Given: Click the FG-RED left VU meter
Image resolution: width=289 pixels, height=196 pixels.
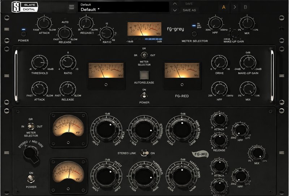Looking at the screenshot, I should pyautogui.click(x=106, y=70).
